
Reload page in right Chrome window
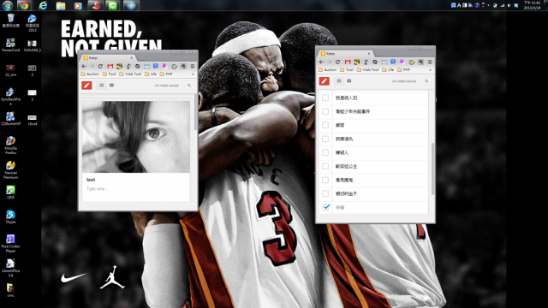pos(337,62)
